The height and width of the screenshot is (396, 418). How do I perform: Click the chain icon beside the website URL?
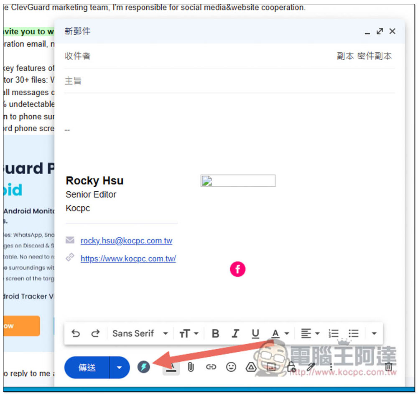(x=70, y=257)
